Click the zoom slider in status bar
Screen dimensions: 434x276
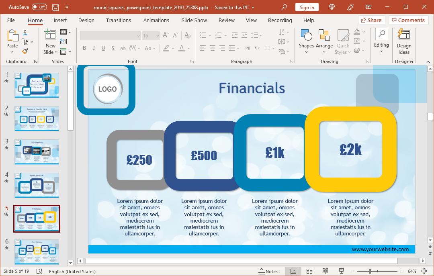coord(370,272)
